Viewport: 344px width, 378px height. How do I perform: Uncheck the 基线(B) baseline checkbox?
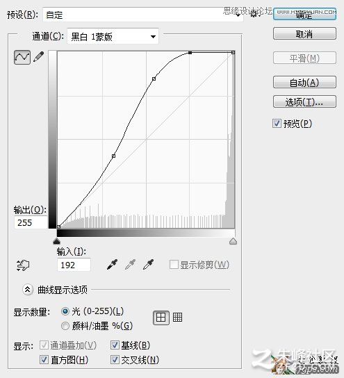coord(115,345)
